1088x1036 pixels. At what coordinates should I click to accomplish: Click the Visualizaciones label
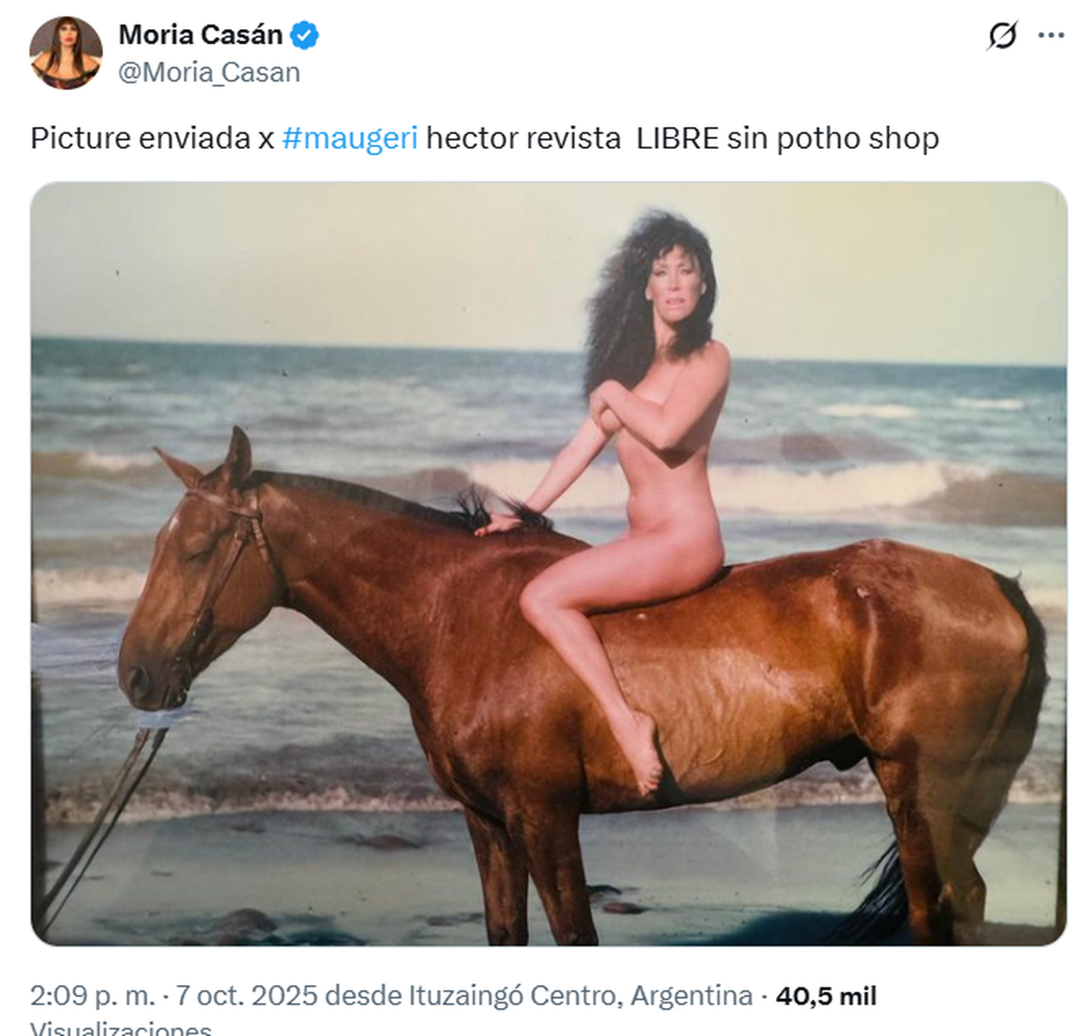(x=121, y=1028)
